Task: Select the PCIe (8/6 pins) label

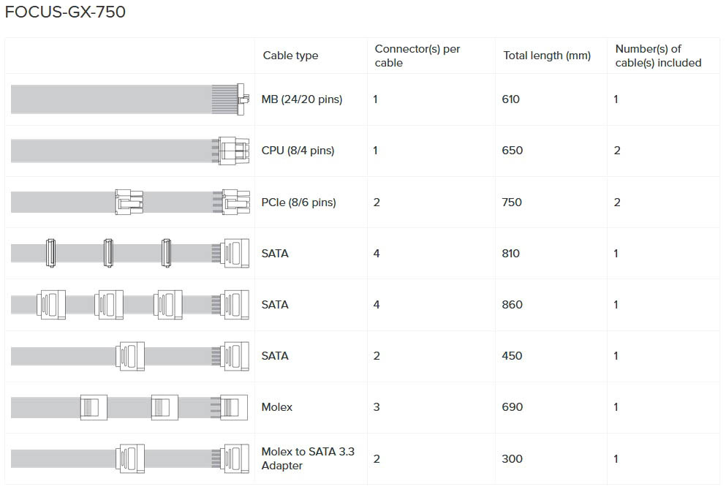Action: [x=298, y=203]
